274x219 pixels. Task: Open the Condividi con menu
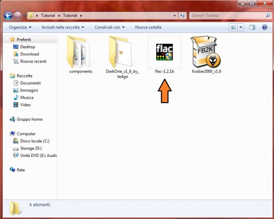point(110,27)
